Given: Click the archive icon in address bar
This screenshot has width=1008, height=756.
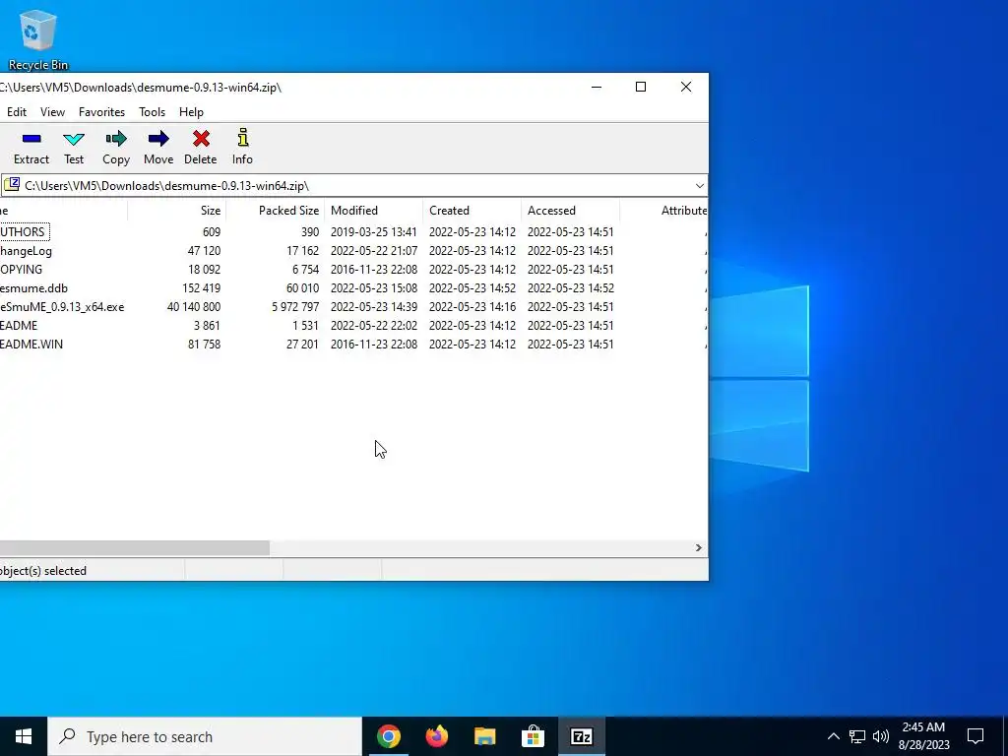Looking at the screenshot, I should [12, 185].
